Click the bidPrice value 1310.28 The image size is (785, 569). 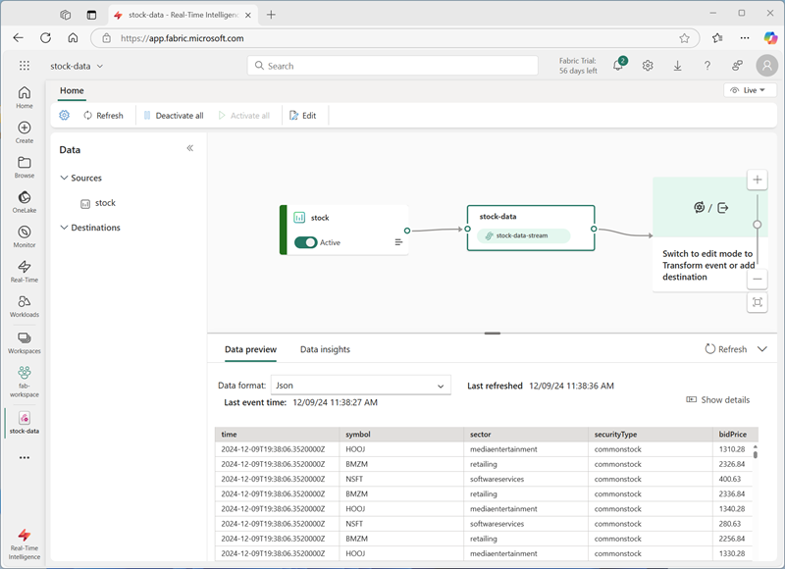[x=731, y=449]
